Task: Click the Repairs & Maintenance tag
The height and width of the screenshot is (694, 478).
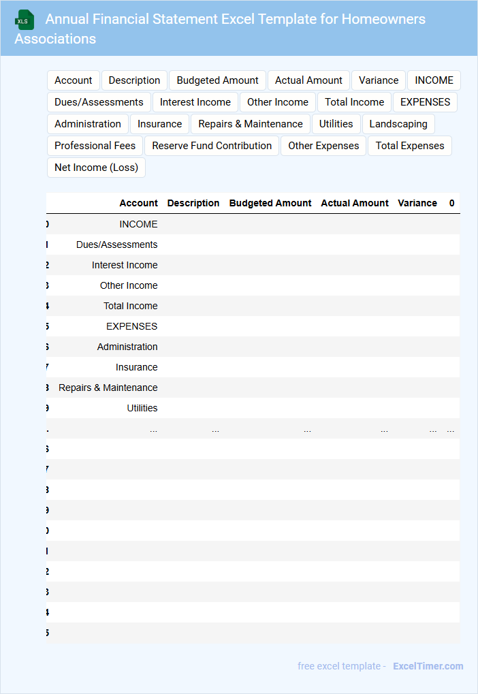Action: (251, 124)
